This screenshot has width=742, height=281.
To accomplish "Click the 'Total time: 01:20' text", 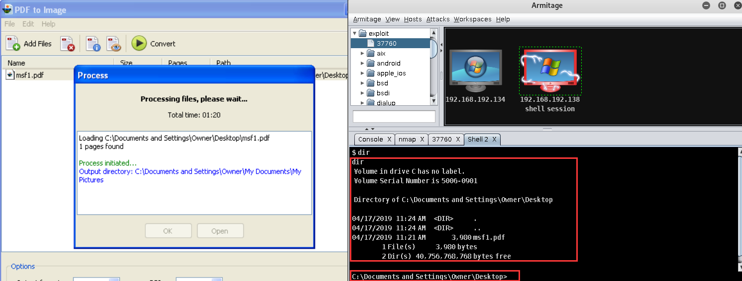I will point(194,115).
